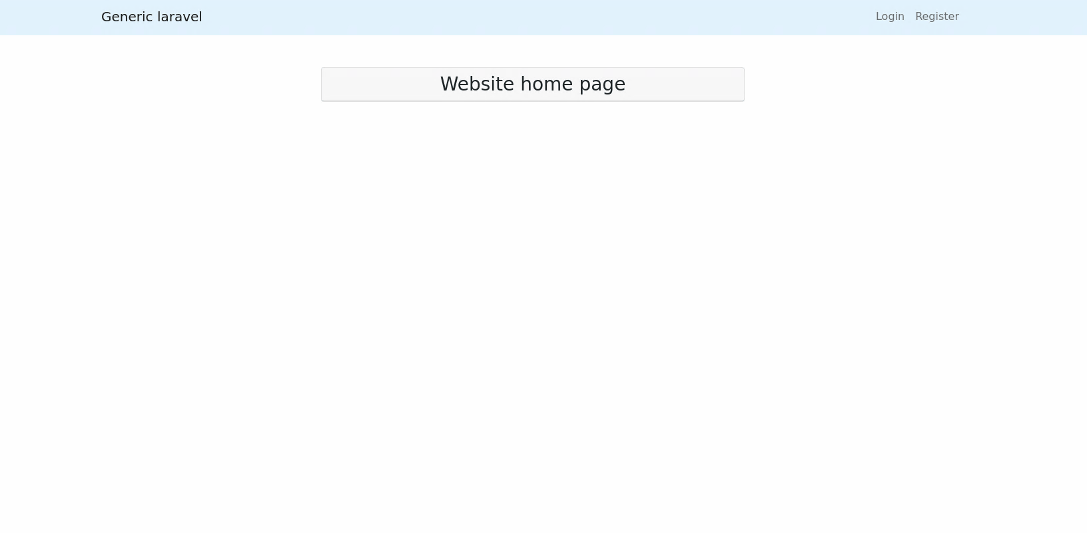Select the Website home page heading

click(533, 84)
